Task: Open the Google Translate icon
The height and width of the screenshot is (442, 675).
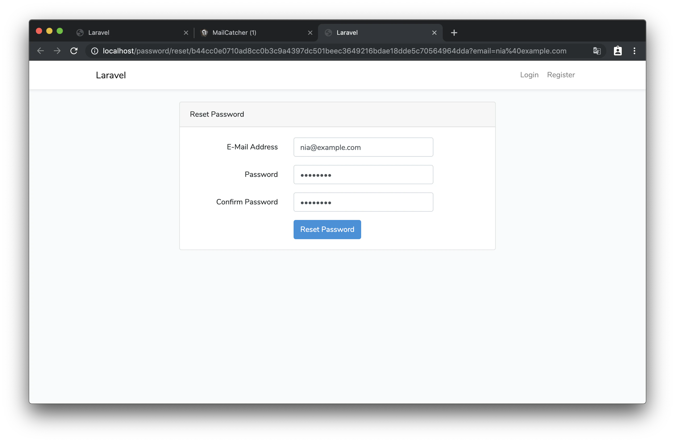Action: point(597,51)
